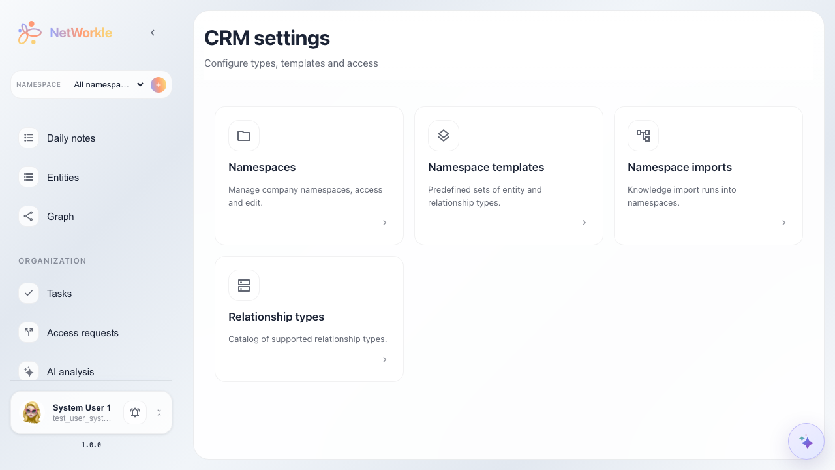Click the NetWorkle logo icon
The width and height of the screenshot is (835, 470).
pyautogui.click(x=30, y=33)
